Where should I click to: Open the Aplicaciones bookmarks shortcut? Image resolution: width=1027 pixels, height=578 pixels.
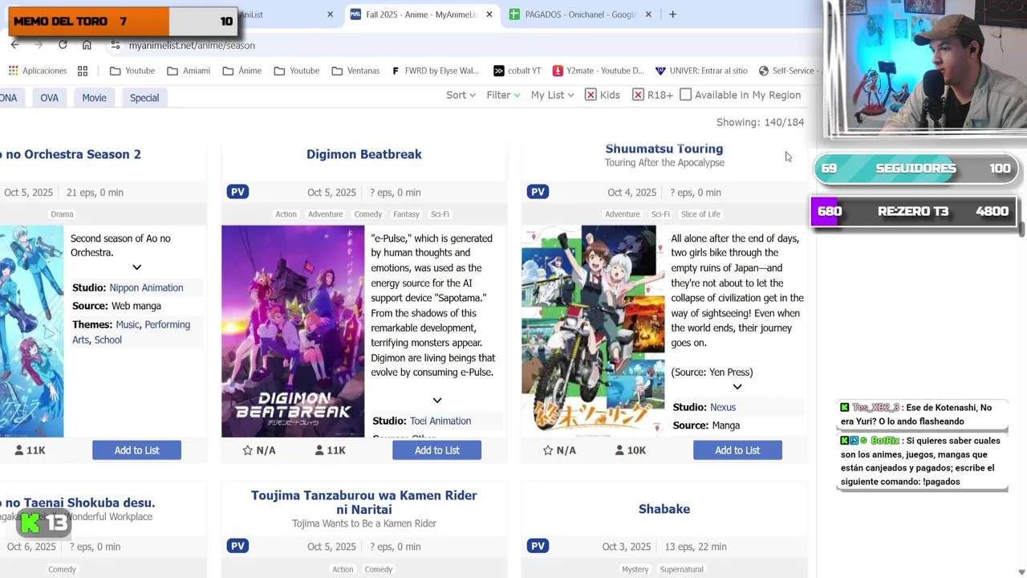(38, 71)
